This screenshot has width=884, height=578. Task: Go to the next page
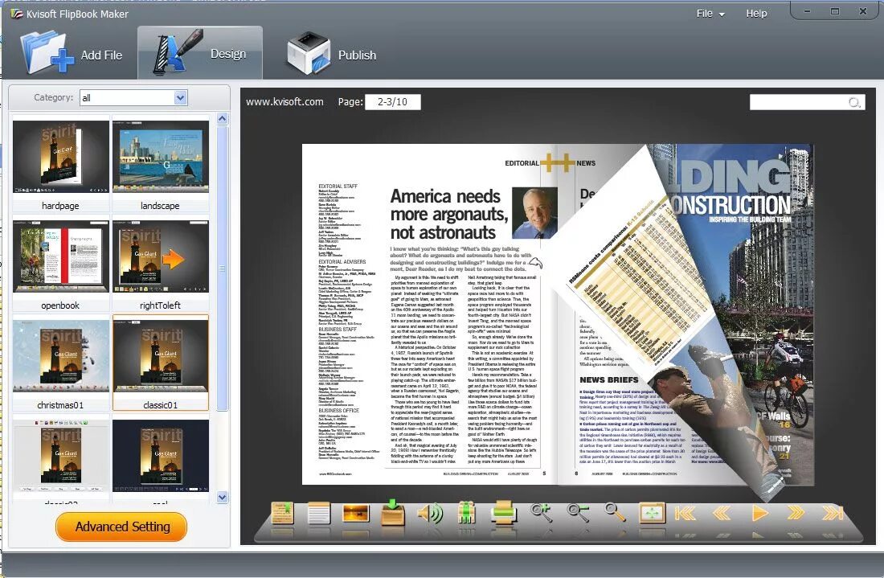click(x=796, y=513)
